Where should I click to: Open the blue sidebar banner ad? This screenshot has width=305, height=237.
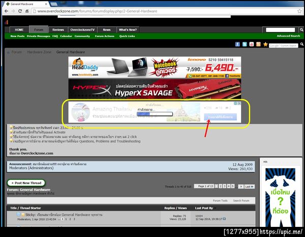pyautogui.click(x=280, y=197)
